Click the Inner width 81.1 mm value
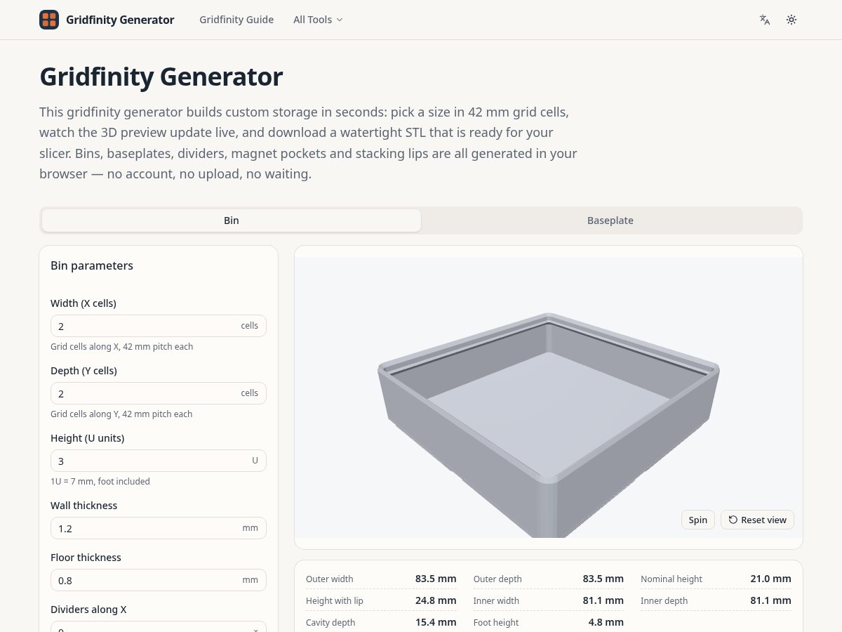This screenshot has height=632, width=842. tap(603, 600)
